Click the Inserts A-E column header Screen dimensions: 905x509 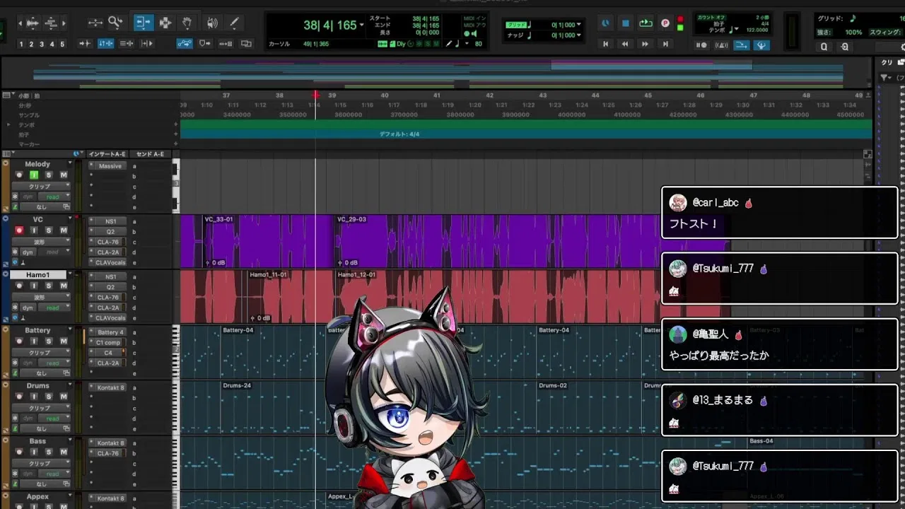pyautogui.click(x=106, y=154)
